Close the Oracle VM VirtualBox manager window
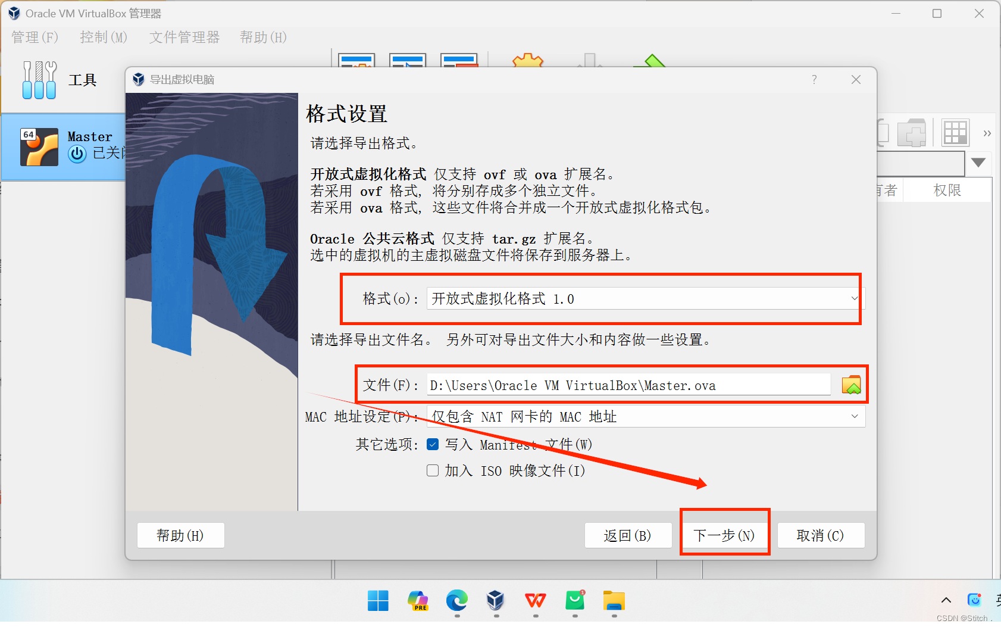The height and width of the screenshot is (627, 1001). (979, 13)
